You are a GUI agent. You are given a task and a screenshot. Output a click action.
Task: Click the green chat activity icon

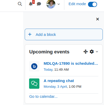(x=34, y=84)
